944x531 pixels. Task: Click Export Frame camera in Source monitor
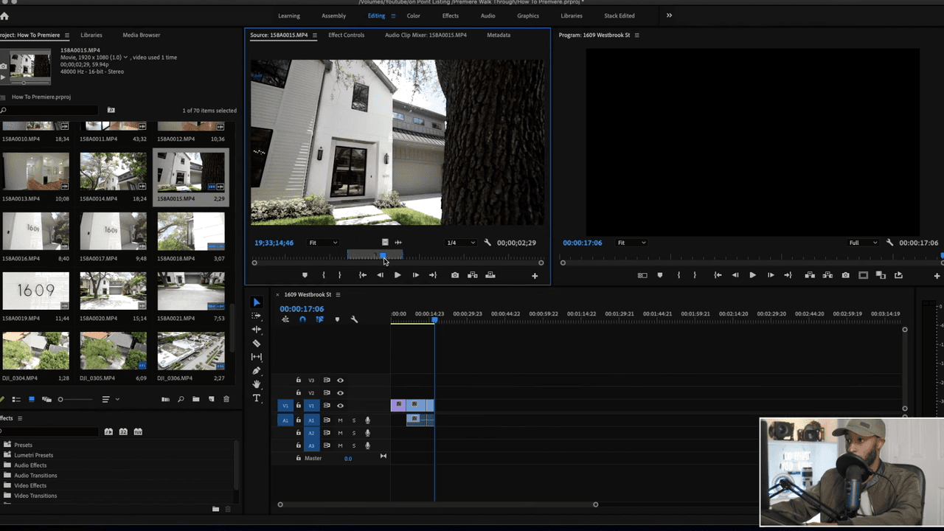click(x=455, y=275)
